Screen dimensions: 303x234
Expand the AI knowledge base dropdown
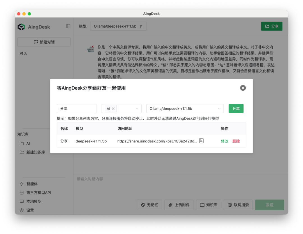point(137,109)
